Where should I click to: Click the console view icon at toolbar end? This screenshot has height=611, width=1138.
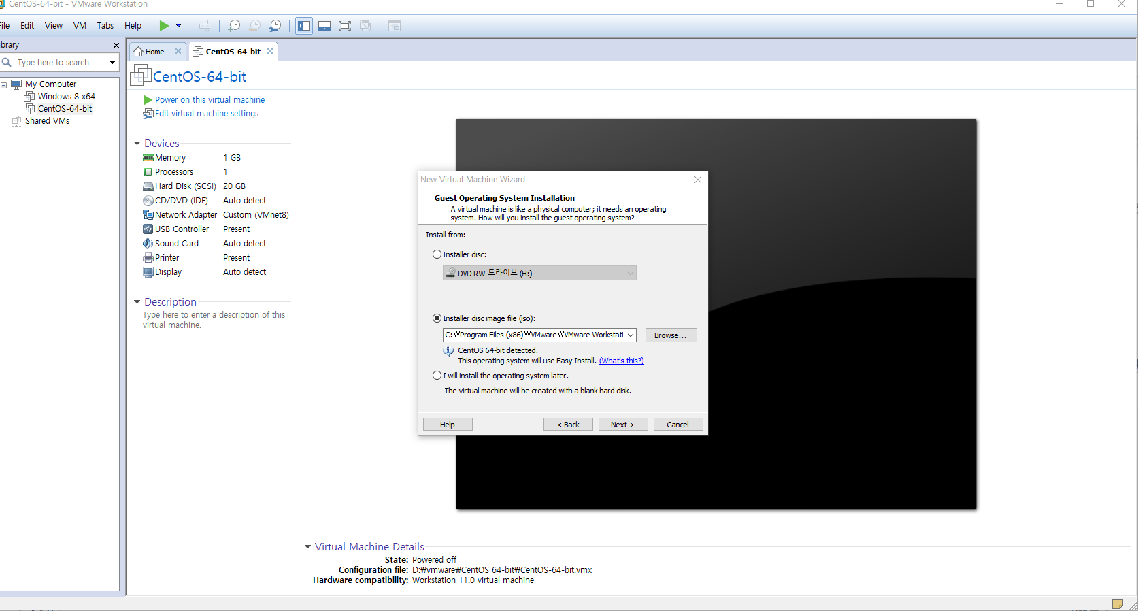click(395, 26)
